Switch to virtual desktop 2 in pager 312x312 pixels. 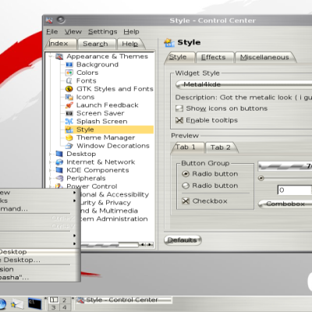(x=64, y=300)
